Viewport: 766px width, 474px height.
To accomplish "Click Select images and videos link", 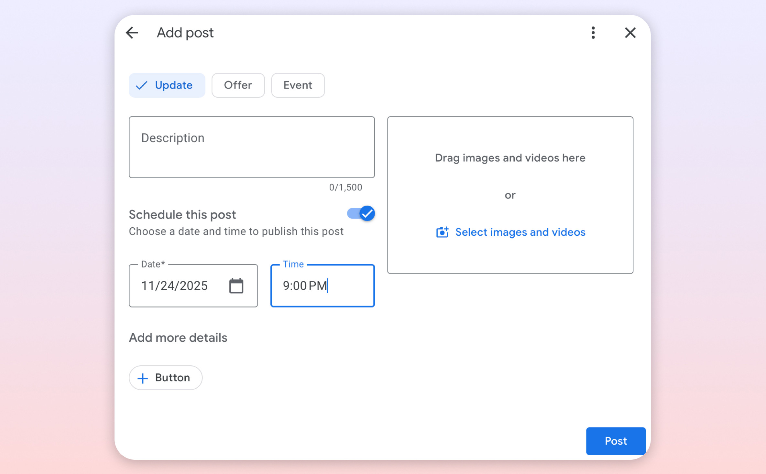I will pyautogui.click(x=520, y=232).
